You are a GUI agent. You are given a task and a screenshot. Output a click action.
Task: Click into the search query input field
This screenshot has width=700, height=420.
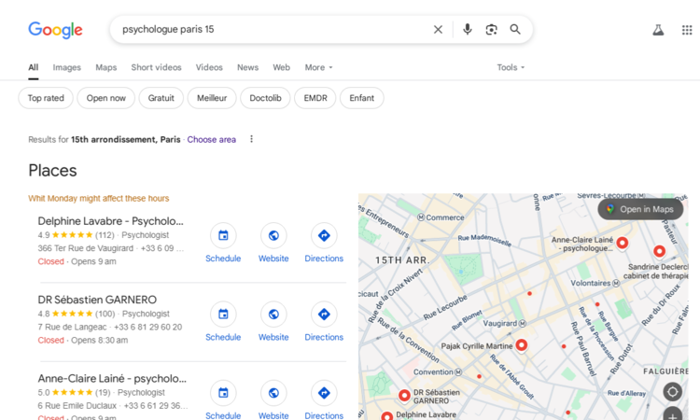pos(273,30)
